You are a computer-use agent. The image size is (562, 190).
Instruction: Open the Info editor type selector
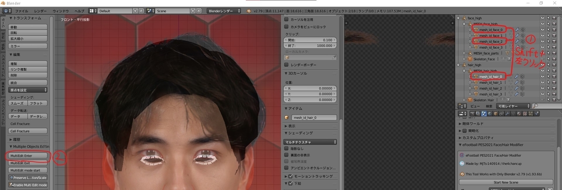(7, 10)
